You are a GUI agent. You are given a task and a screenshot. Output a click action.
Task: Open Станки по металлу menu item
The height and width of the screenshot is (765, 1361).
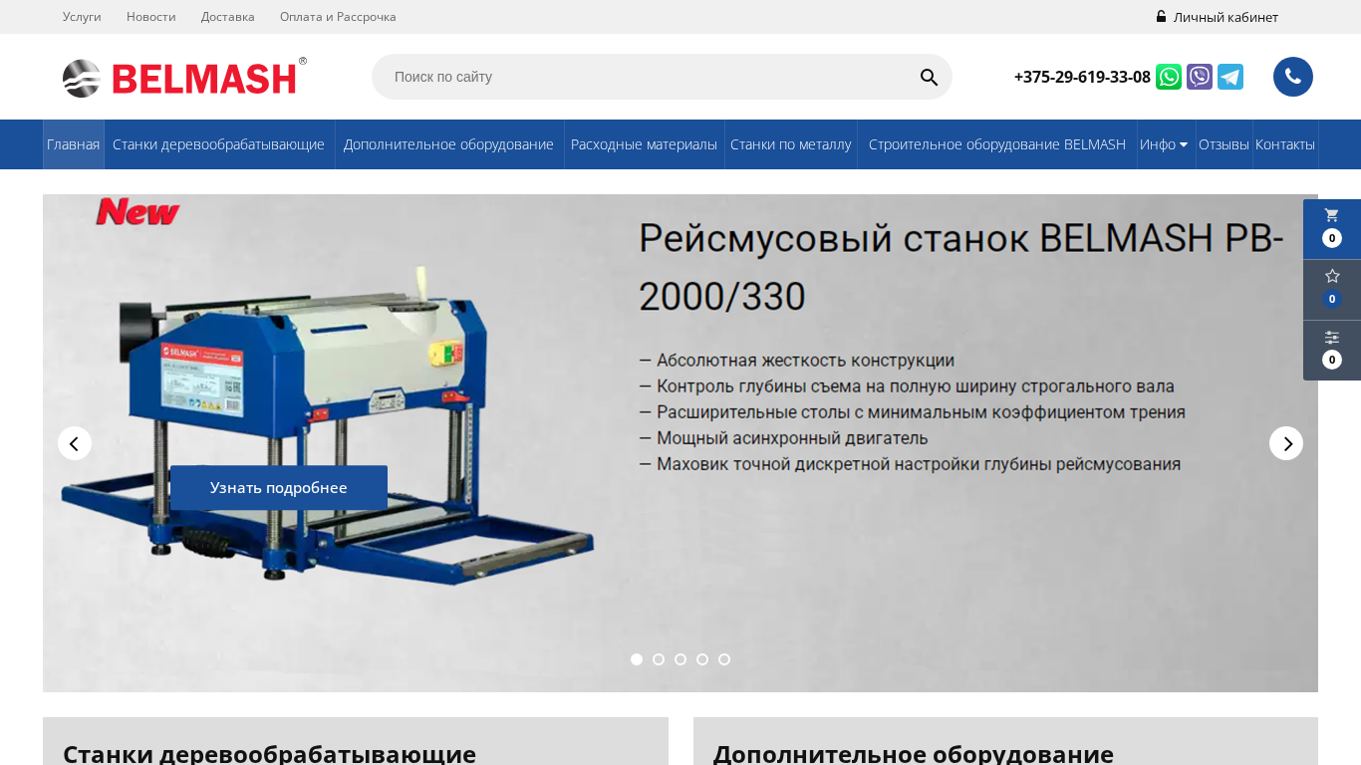pyautogui.click(x=790, y=144)
